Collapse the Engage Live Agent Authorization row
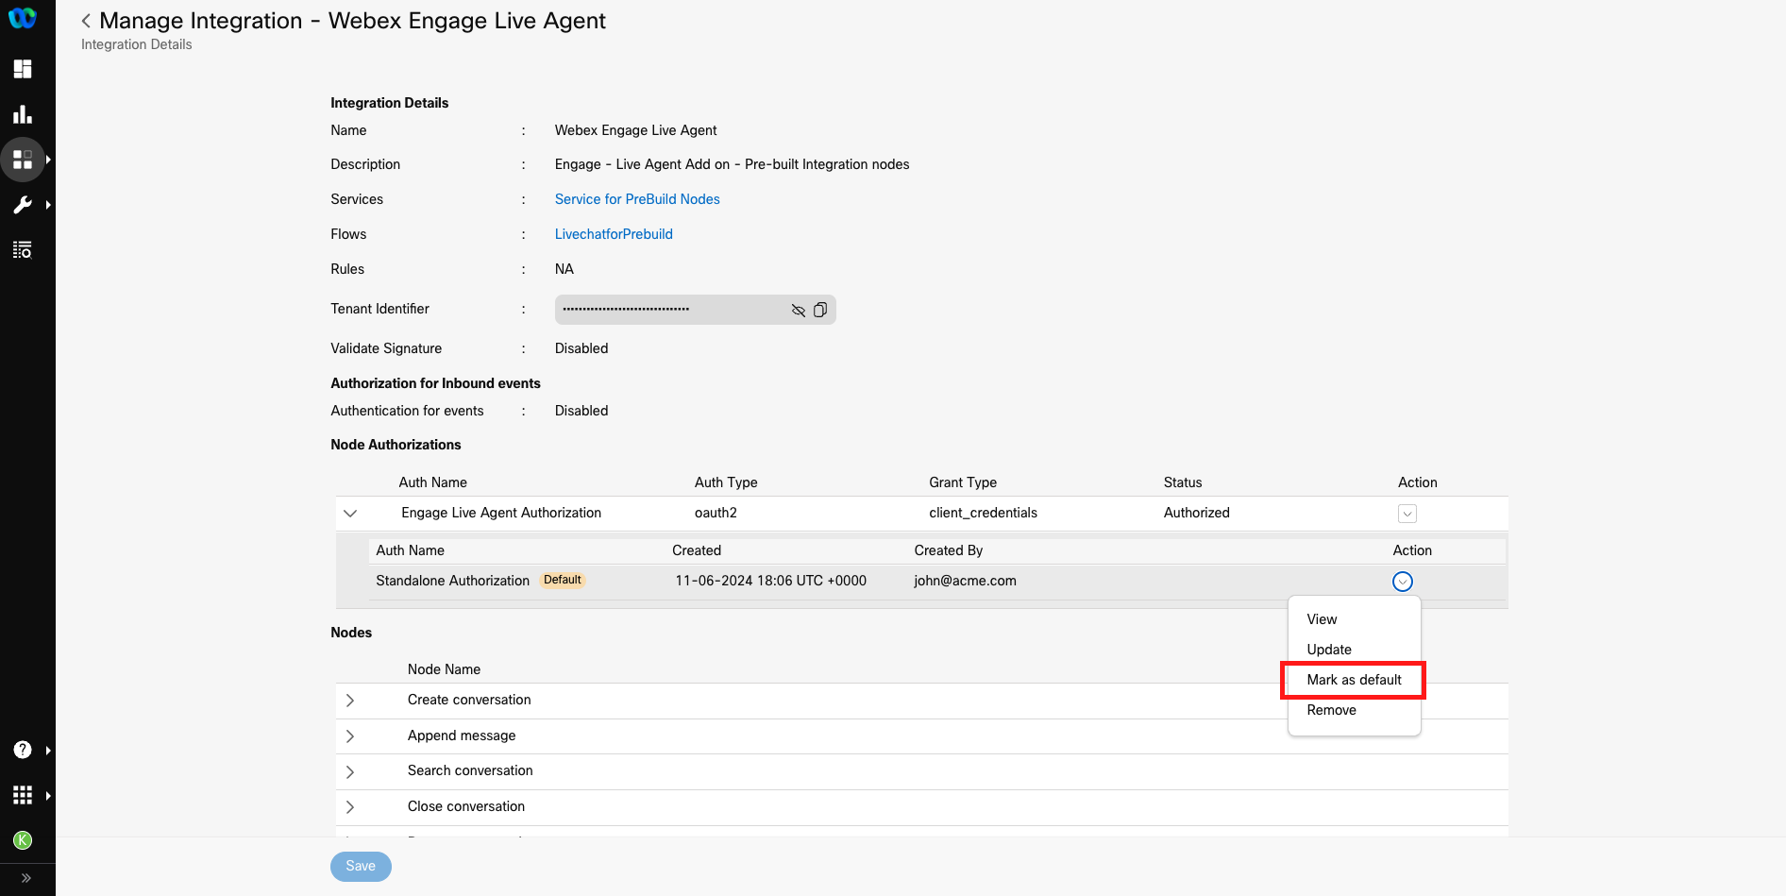This screenshot has width=1786, height=896. pyautogui.click(x=350, y=514)
